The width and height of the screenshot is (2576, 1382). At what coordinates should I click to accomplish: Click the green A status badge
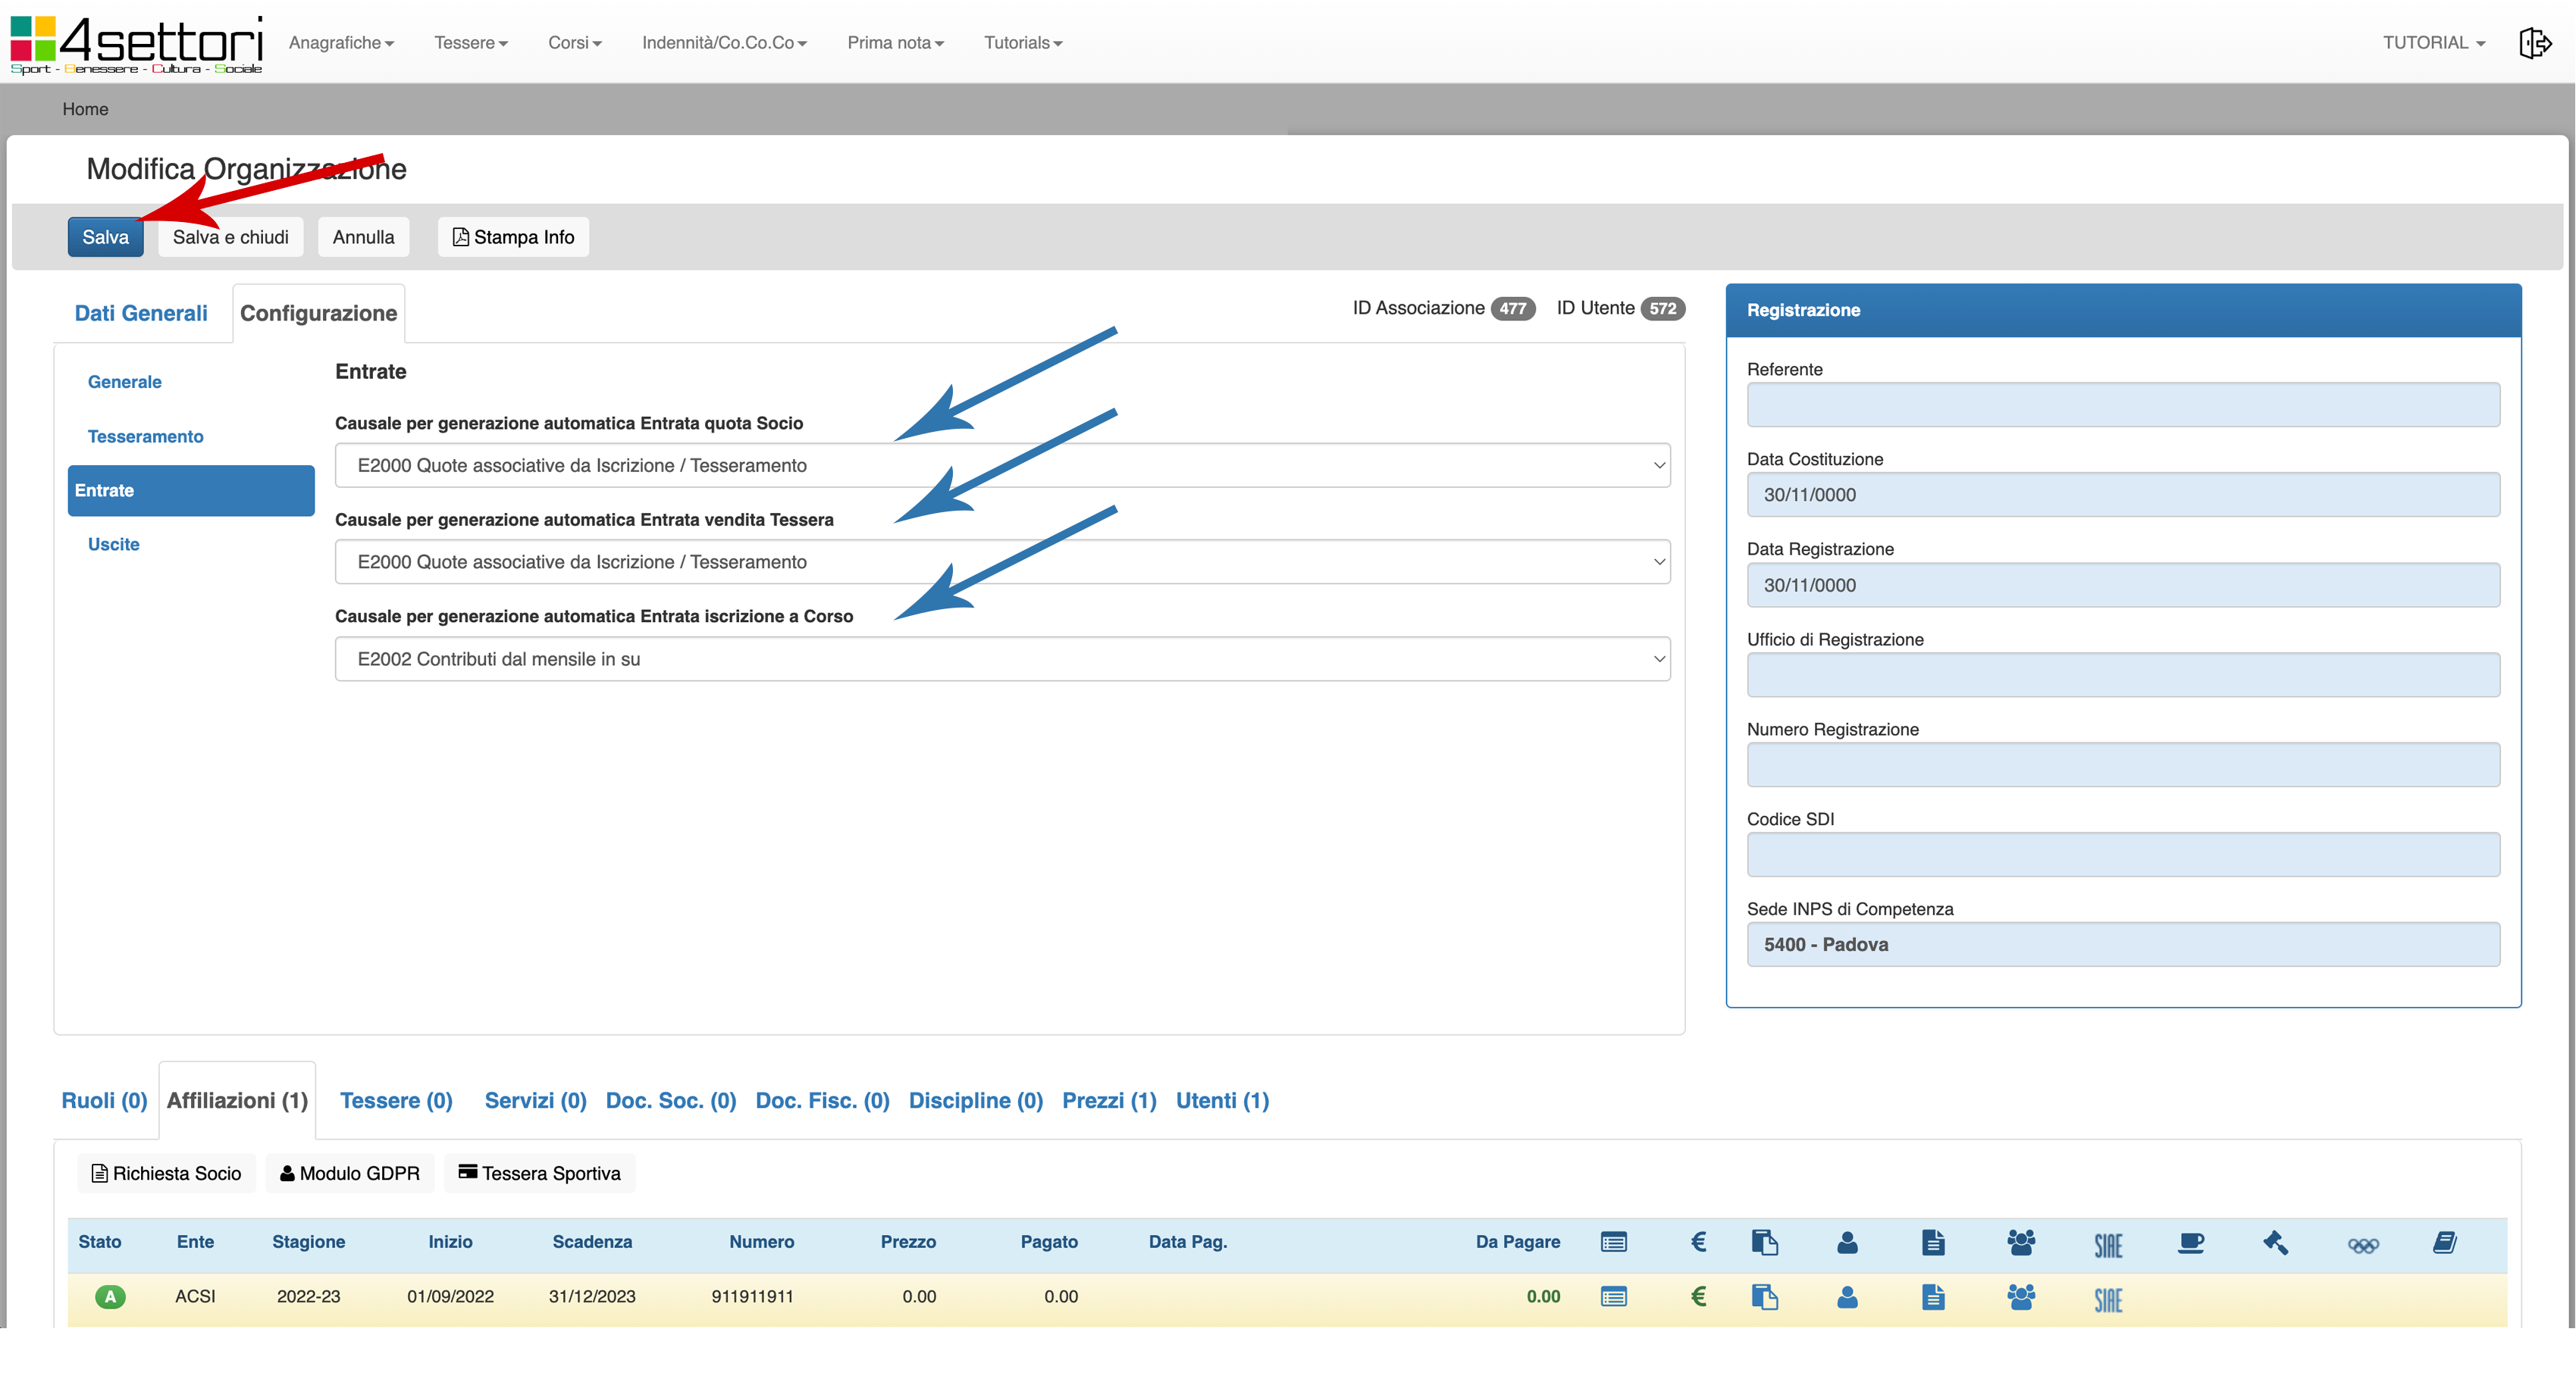(x=110, y=1296)
